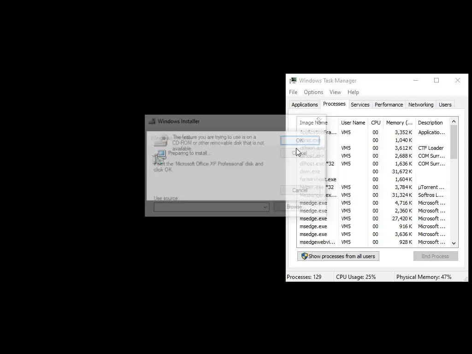
Task: Switch to the Services tab
Action: (x=360, y=105)
